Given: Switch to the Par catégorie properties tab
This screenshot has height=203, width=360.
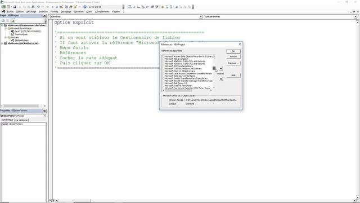Looking at the screenshot, I should pos(21,120).
